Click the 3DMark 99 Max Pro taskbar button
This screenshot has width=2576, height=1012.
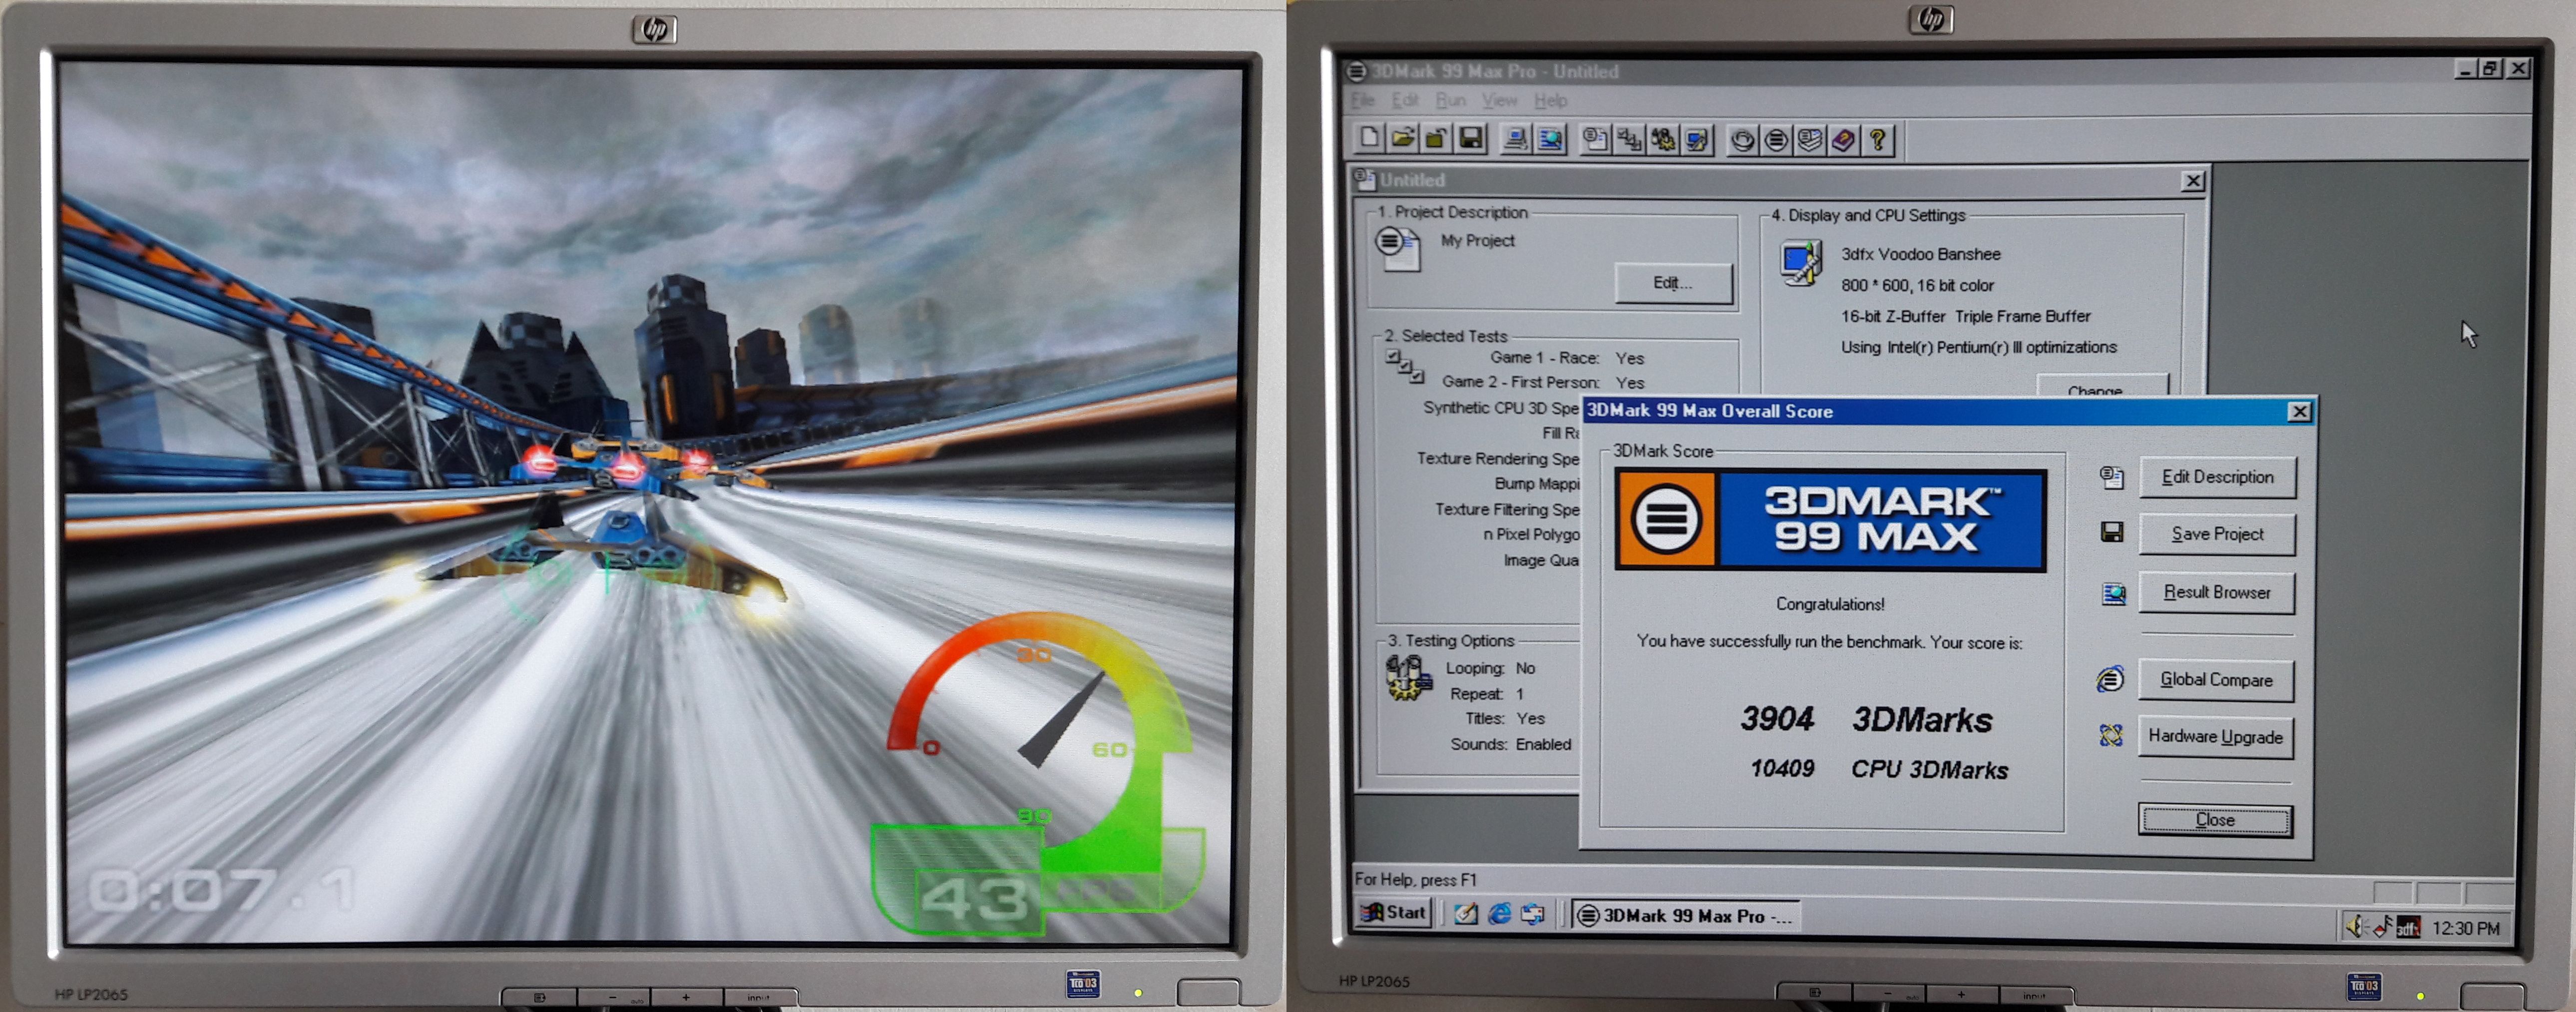(1686, 915)
